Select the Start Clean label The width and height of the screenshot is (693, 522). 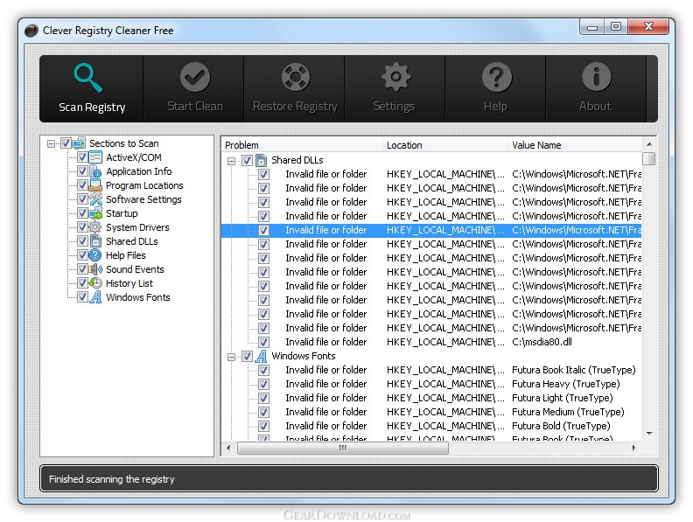point(195,106)
